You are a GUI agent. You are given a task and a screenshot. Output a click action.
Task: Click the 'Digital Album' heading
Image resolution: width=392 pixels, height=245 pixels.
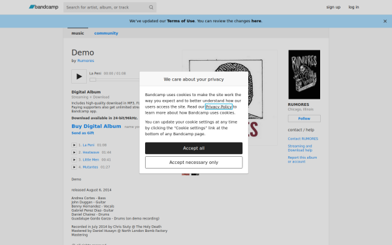pos(86,92)
